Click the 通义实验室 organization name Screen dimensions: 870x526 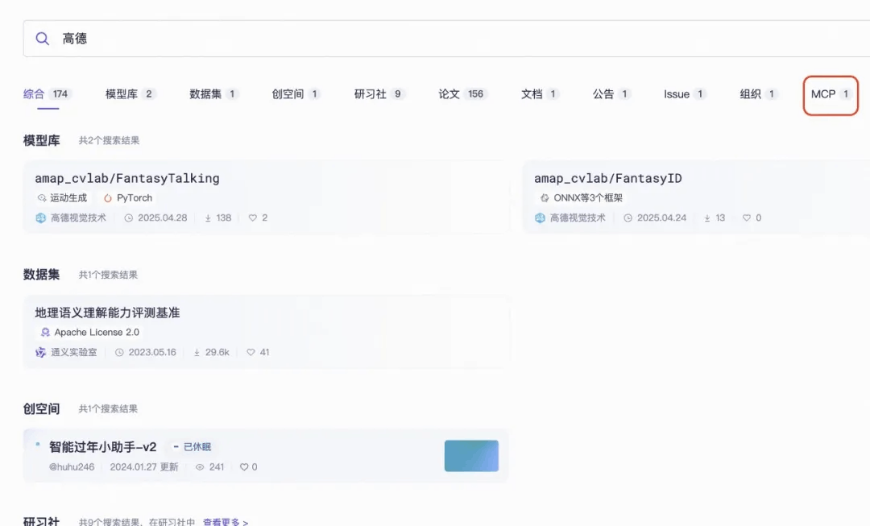(74, 352)
